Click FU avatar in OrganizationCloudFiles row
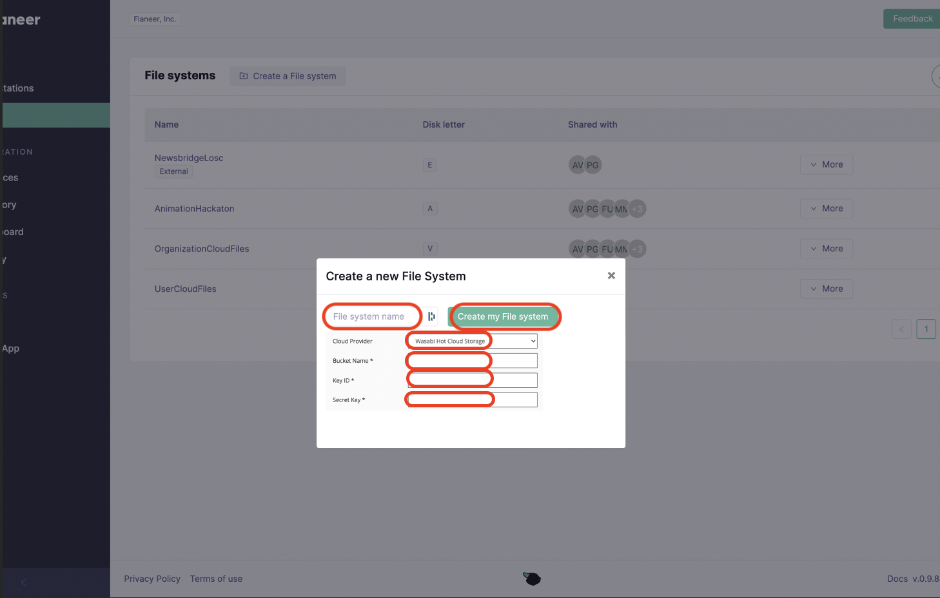 coord(607,249)
